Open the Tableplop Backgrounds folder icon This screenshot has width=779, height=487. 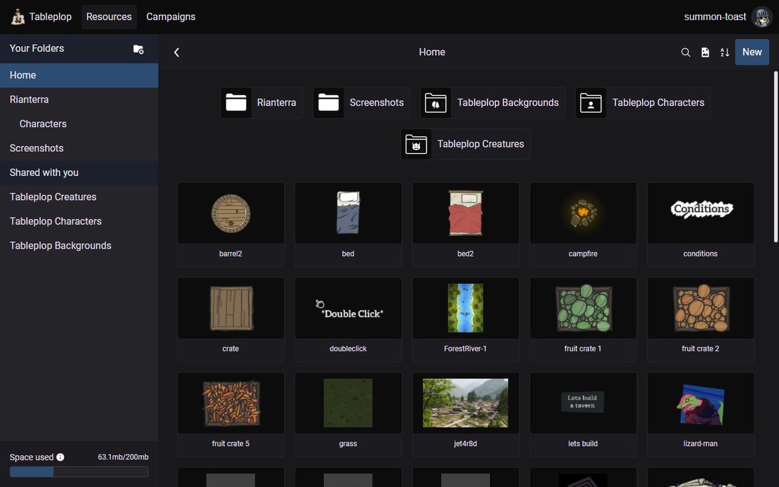[435, 102]
